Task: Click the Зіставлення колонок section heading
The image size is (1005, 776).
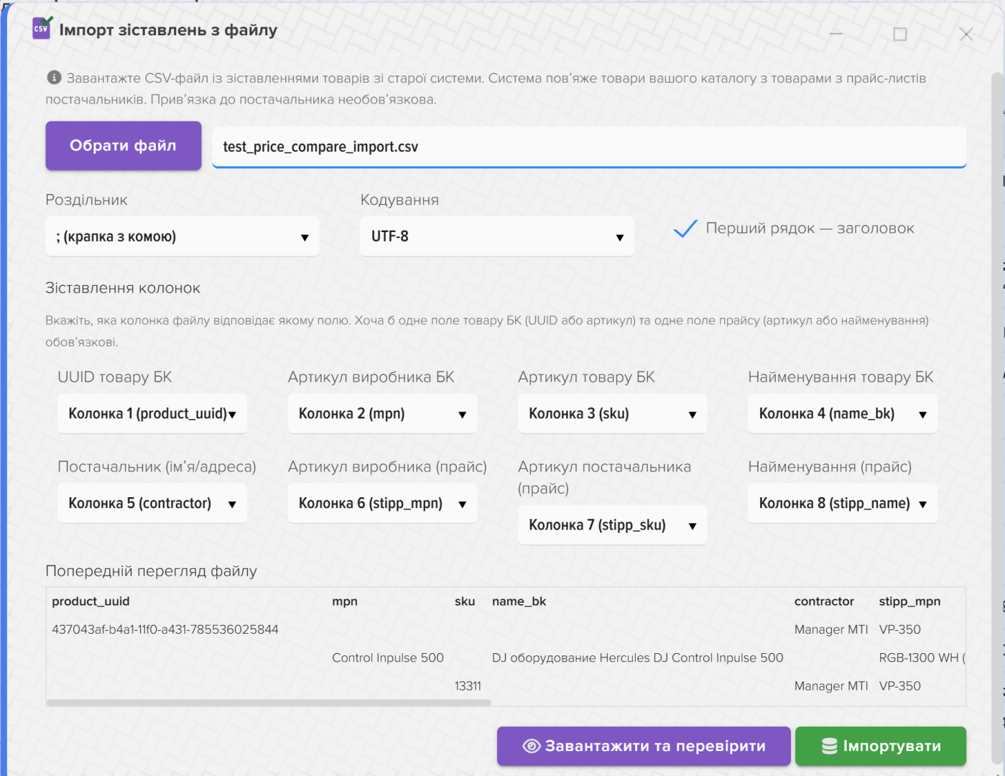Action: tap(123, 288)
